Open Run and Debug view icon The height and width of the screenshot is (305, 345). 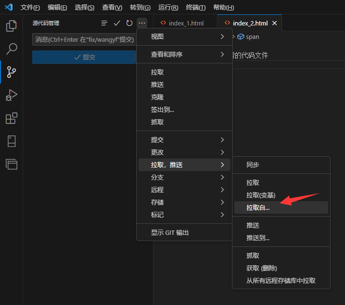tap(11, 95)
